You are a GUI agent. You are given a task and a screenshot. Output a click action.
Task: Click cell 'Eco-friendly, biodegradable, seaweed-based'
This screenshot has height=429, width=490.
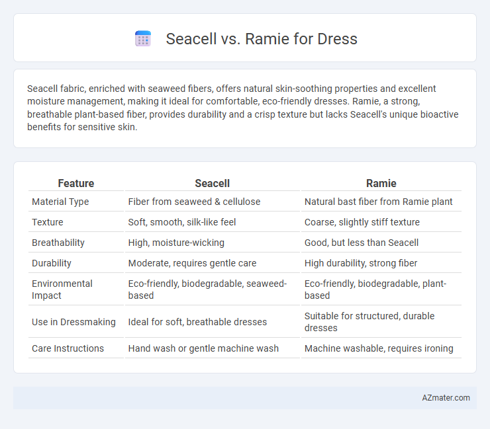pos(207,290)
